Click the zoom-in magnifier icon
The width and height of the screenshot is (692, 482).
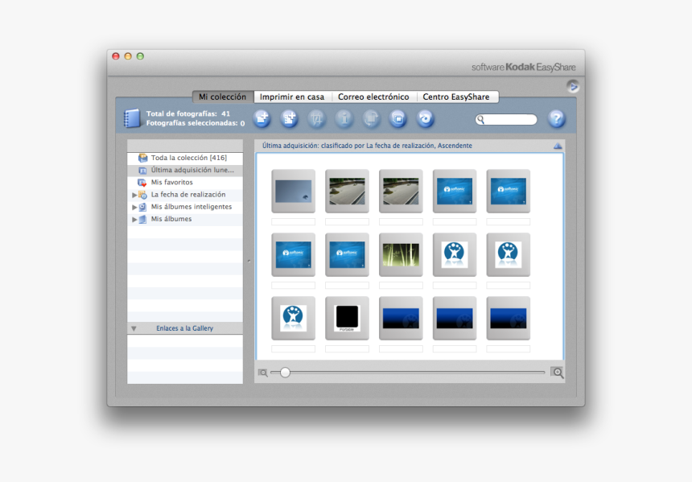[557, 373]
